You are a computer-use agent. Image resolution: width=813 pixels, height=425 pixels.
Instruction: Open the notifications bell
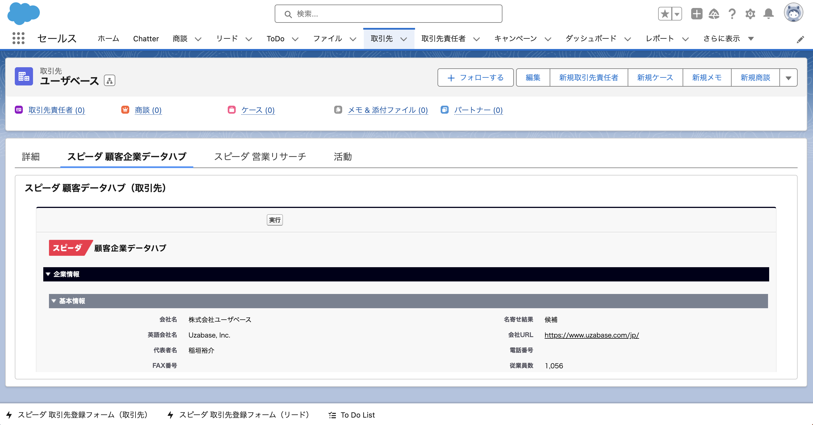(x=768, y=14)
